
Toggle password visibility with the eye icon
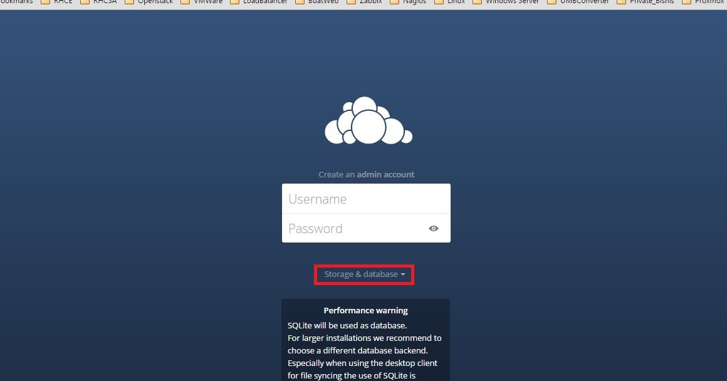tap(434, 228)
